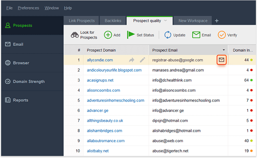Select the info@adventuresinhomeschooling.com email cell
Screen dimensions: 257x158
tap(188, 100)
